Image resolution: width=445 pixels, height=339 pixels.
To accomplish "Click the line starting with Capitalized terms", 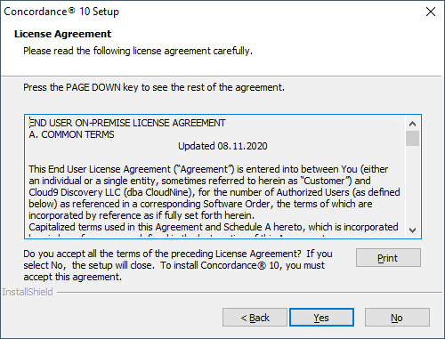I will click(x=214, y=227).
